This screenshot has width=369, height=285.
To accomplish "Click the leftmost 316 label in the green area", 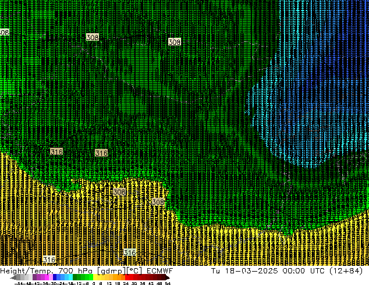I will pos(56,151).
